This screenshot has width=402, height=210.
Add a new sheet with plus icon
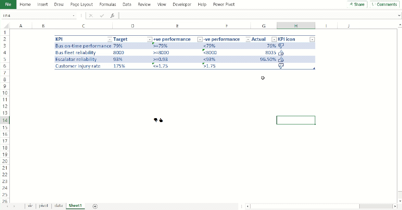95,206
